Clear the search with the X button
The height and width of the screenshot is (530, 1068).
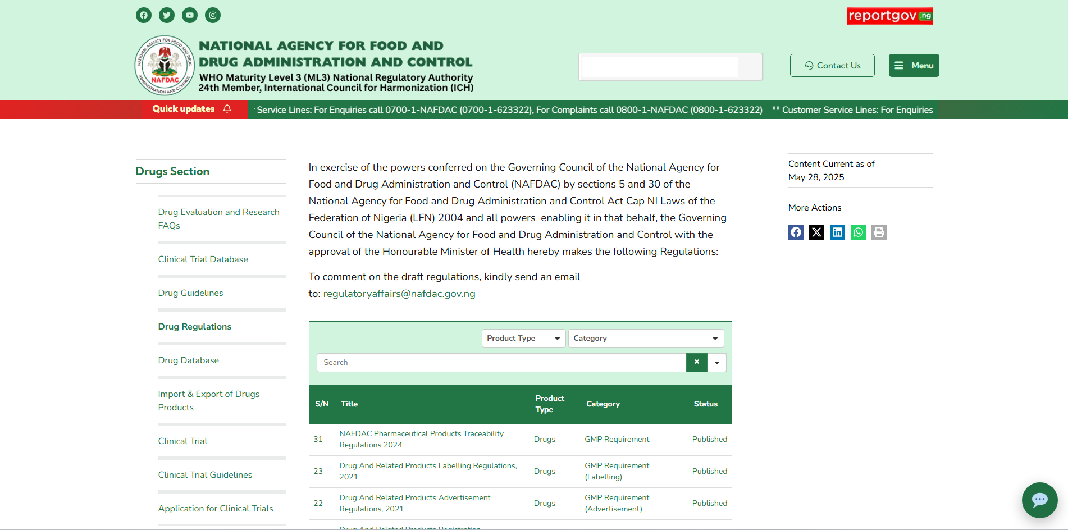point(697,363)
